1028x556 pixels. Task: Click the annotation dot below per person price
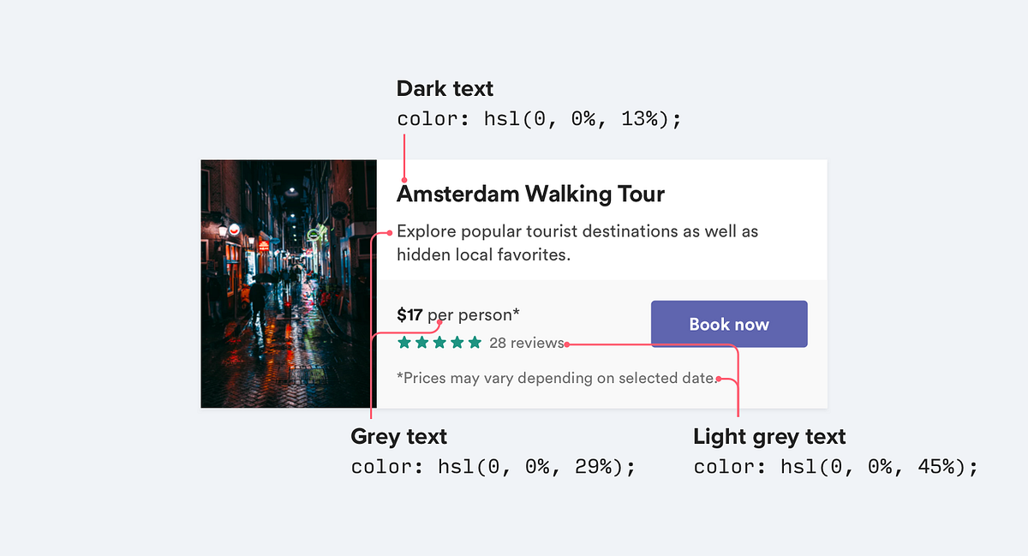pyautogui.click(x=439, y=322)
